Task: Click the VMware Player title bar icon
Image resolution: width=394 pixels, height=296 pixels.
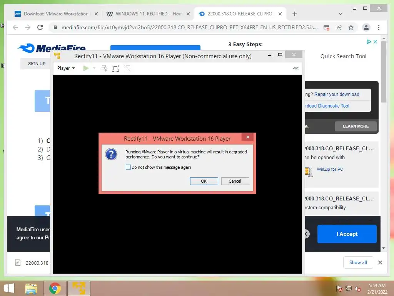Action: [x=57, y=56]
